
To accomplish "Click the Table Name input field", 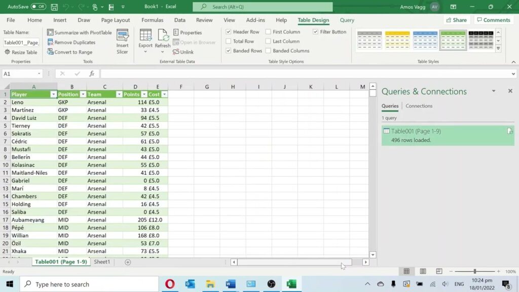I will click(x=21, y=43).
